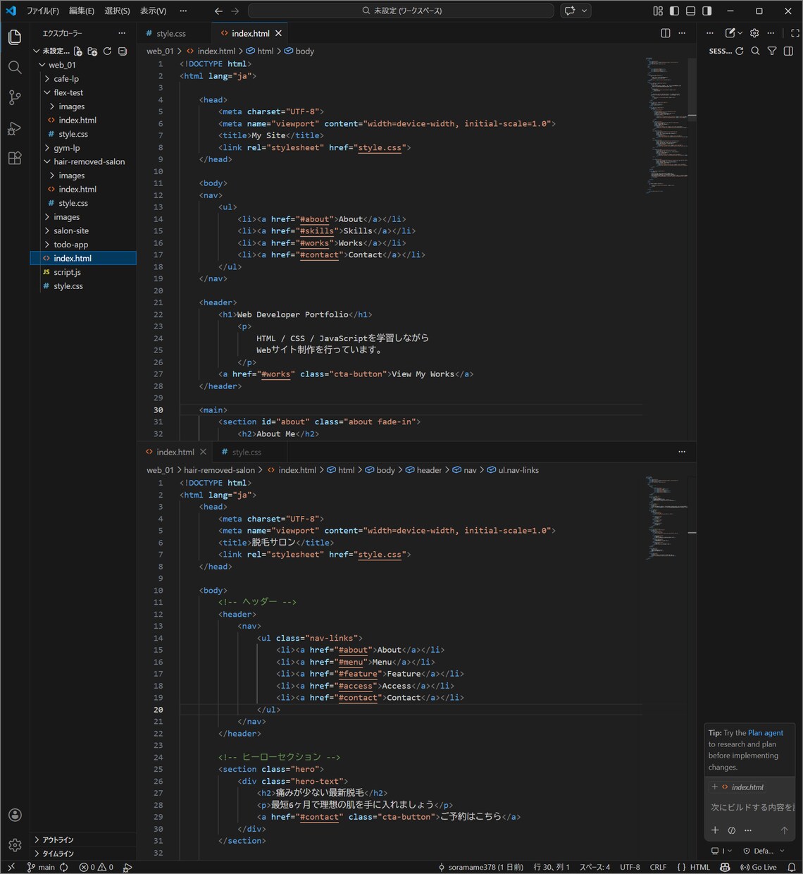
Task: Open the Explorer view in the activity bar
Action: pos(15,37)
